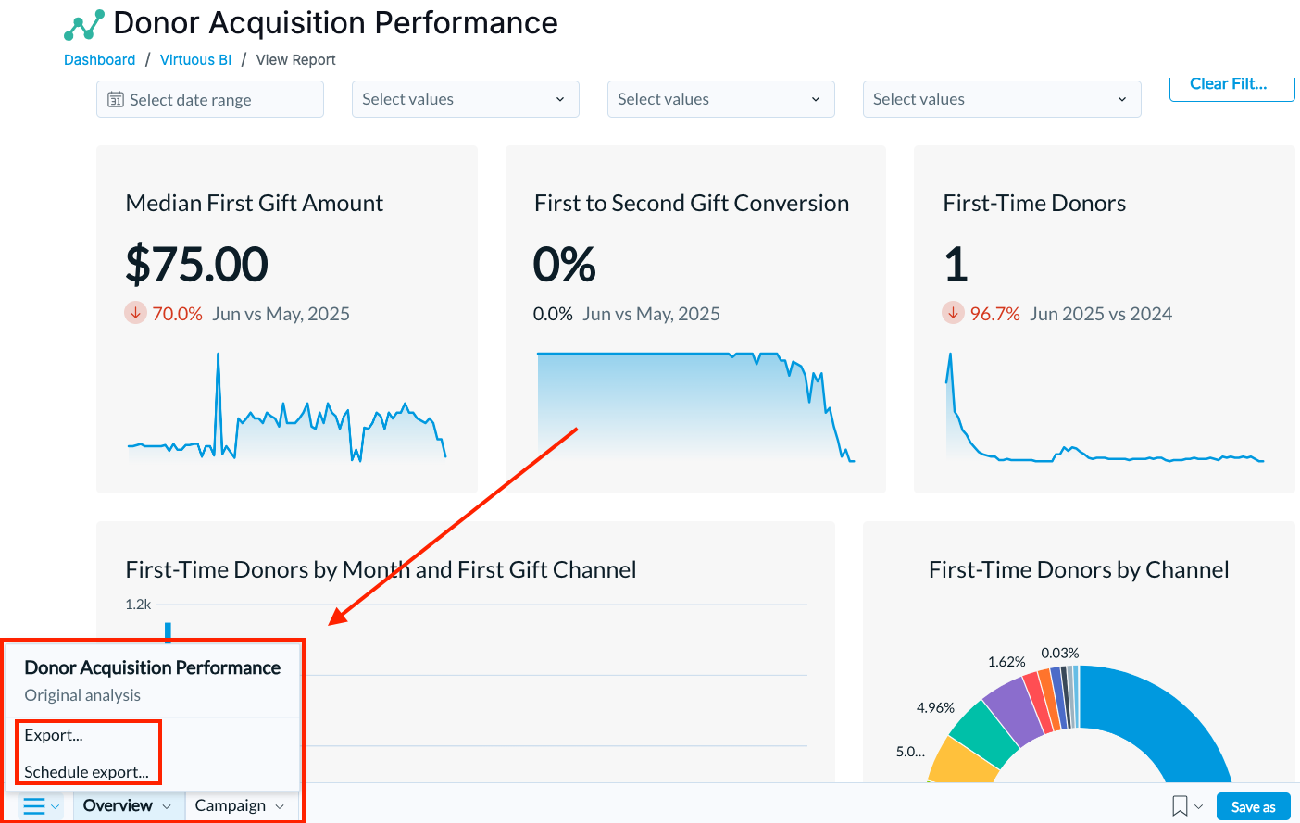Click the First-Time Donors count value 1
The height and width of the screenshot is (823, 1300).
click(956, 264)
